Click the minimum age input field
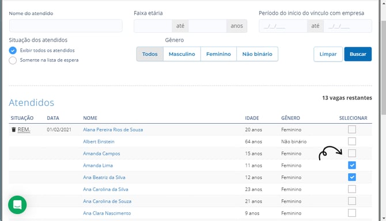This screenshot has height=221, width=386. pos(153,26)
